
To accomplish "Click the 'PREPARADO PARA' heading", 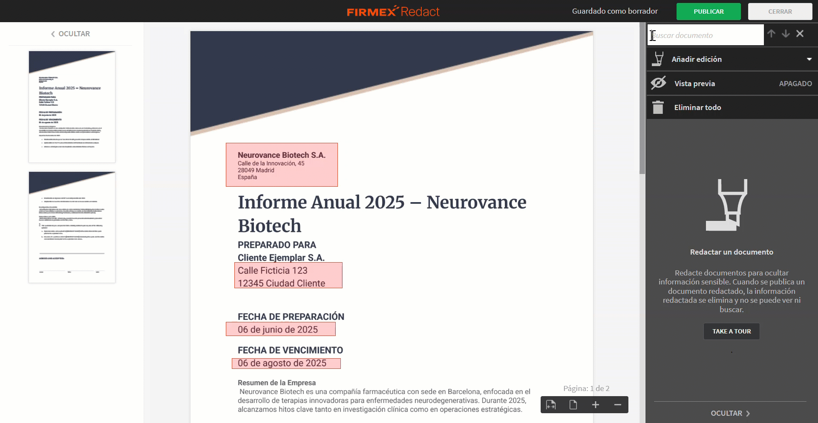I will 277,245.
